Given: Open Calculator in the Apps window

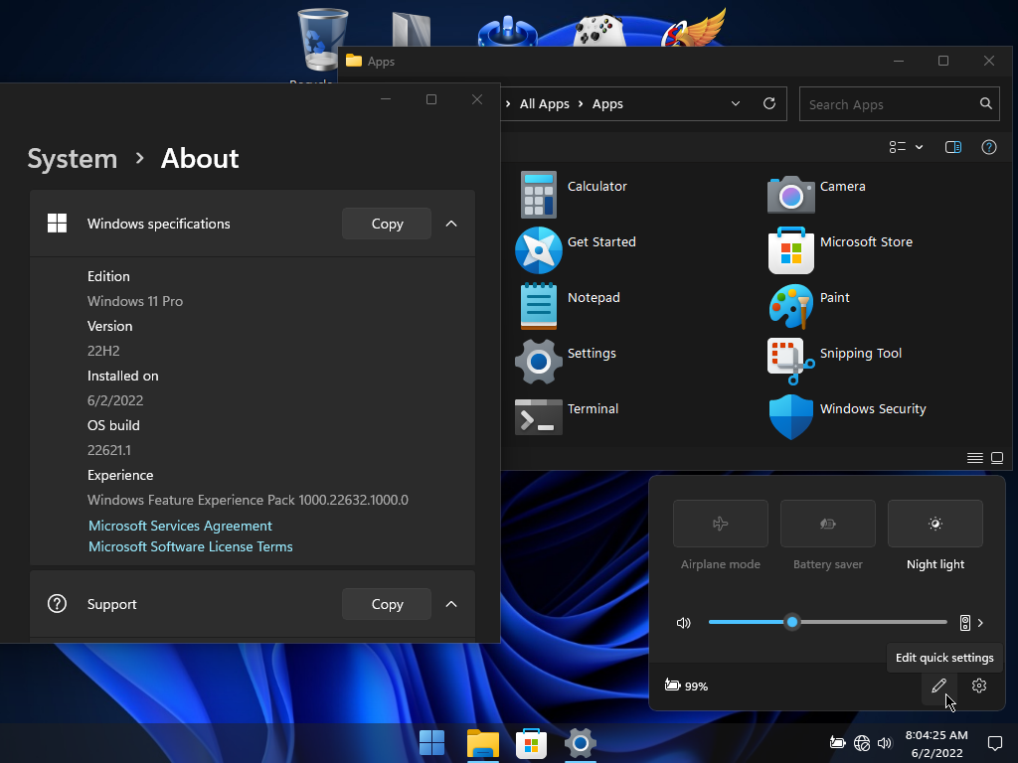Looking at the screenshot, I should (x=538, y=195).
